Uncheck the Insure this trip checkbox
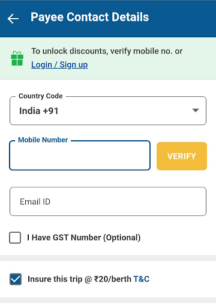216x308 pixels. pyautogui.click(x=16, y=279)
